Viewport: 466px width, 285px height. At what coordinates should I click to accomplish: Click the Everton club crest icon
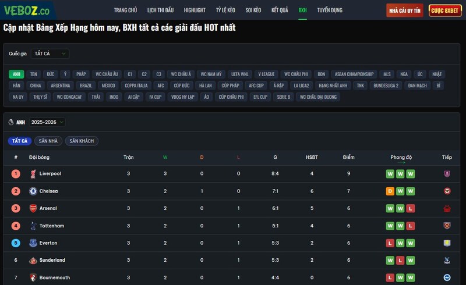pyautogui.click(x=33, y=243)
